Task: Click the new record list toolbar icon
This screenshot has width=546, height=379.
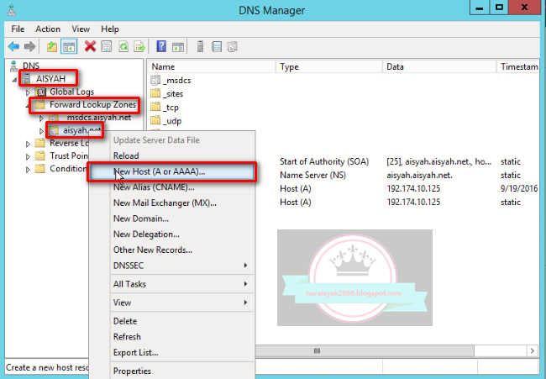Action: pyautogui.click(x=217, y=46)
